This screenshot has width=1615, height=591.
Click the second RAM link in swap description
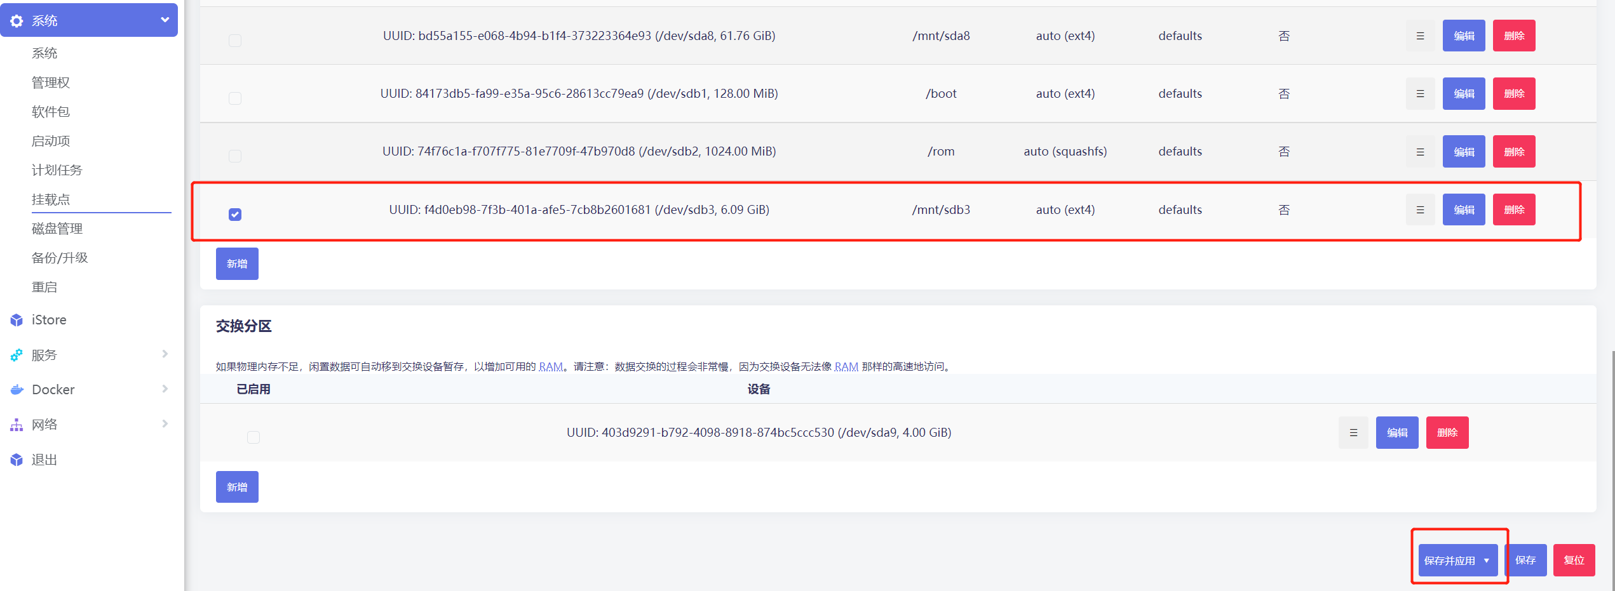(846, 366)
